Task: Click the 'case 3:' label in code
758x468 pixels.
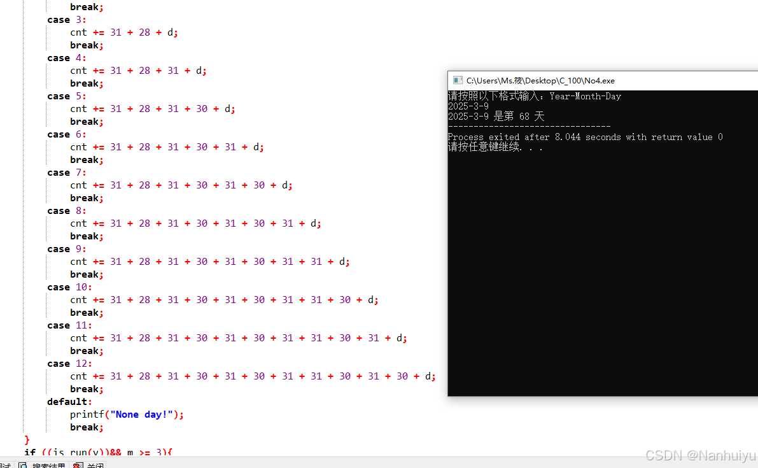Action: tap(67, 20)
